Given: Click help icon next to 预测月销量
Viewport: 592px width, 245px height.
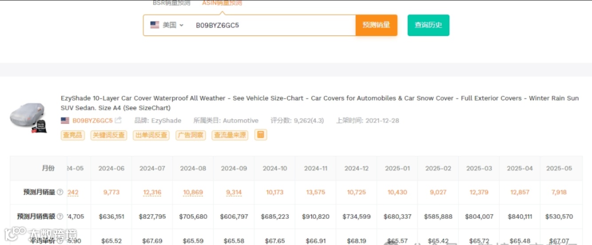Looking at the screenshot, I should [60, 192].
